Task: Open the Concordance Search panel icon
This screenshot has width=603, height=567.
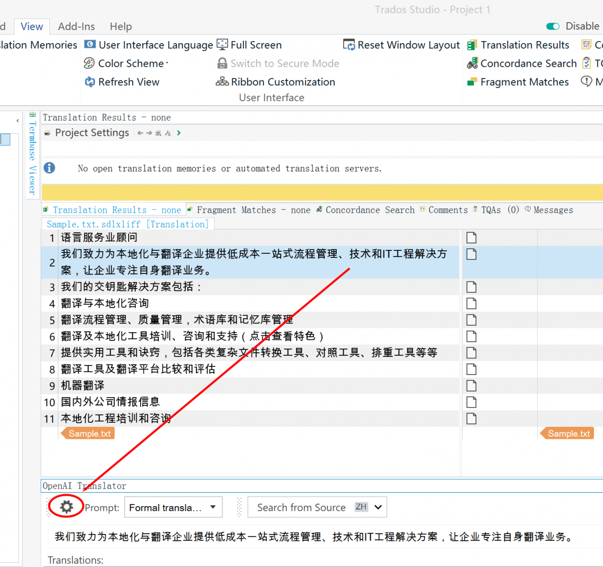Action: point(471,63)
